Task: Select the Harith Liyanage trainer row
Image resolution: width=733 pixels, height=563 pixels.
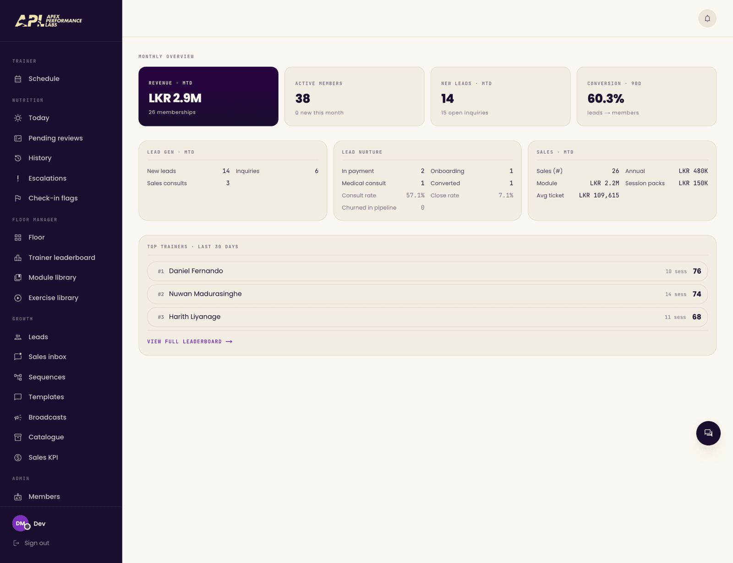Action: pyautogui.click(x=427, y=317)
